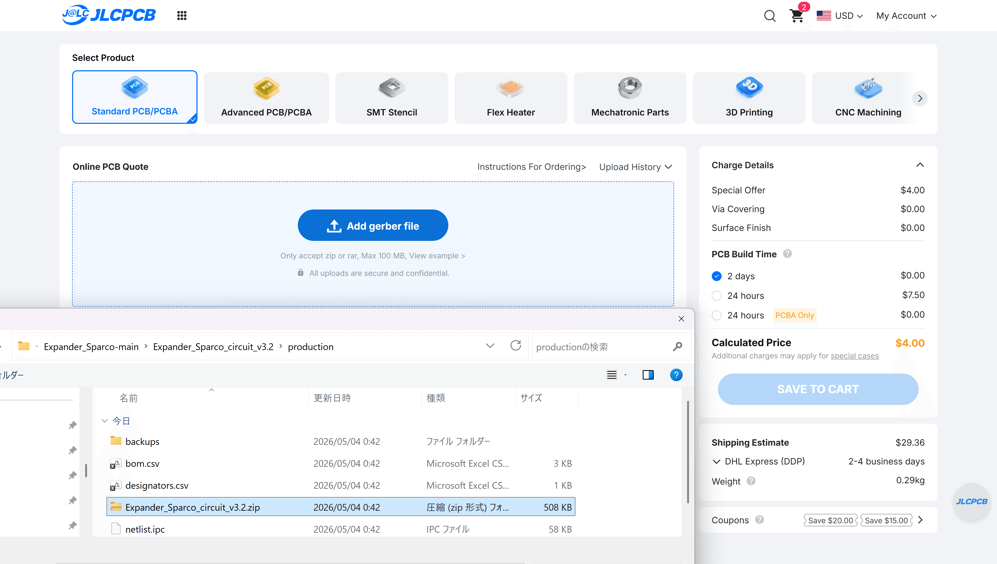The width and height of the screenshot is (997, 564).
Task: Open the special cases link
Action: pos(854,356)
